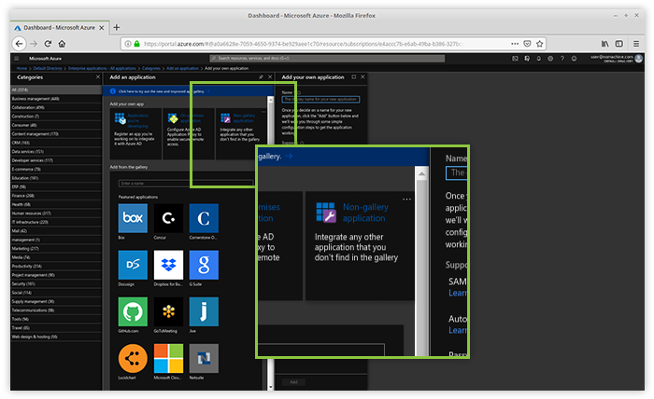Select the Concur featured application
This screenshot has height=399, width=654.
168,218
